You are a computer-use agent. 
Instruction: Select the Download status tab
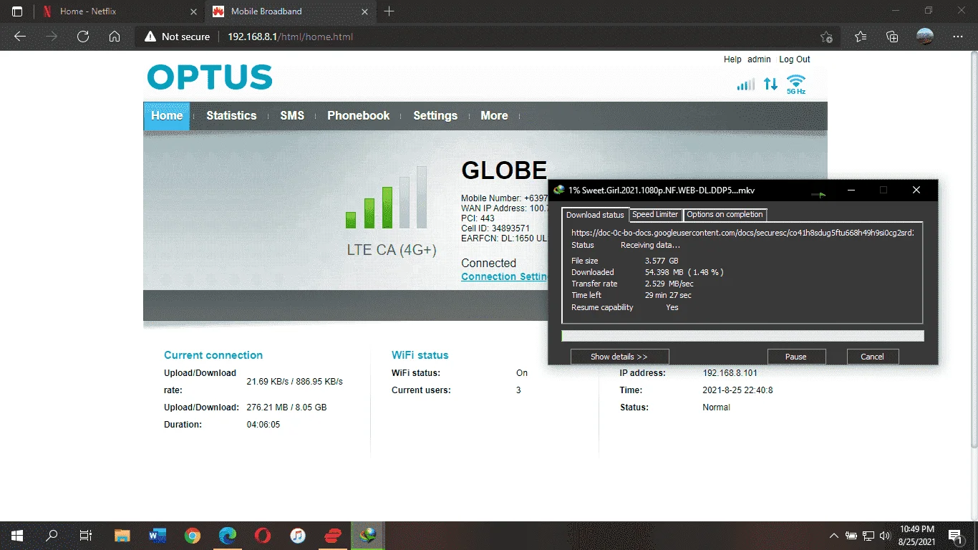click(x=595, y=215)
